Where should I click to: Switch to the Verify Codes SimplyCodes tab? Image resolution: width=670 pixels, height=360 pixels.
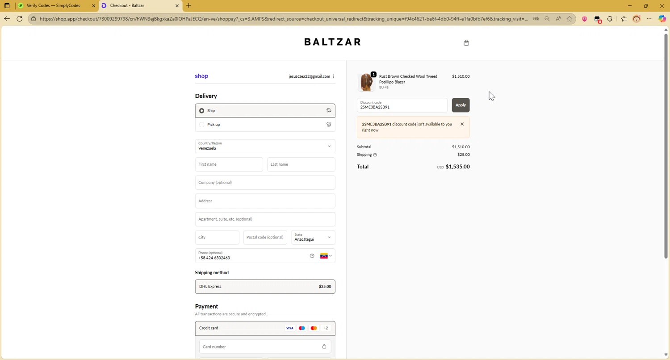click(x=53, y=5)
